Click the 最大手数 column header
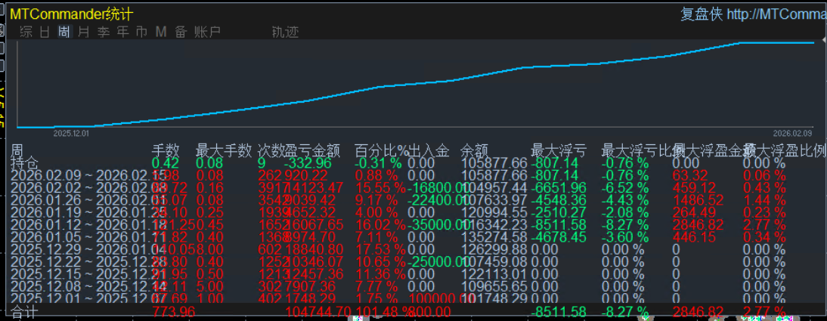The height and width of the screenshot is (321, 827). click(x=223, y=151)
